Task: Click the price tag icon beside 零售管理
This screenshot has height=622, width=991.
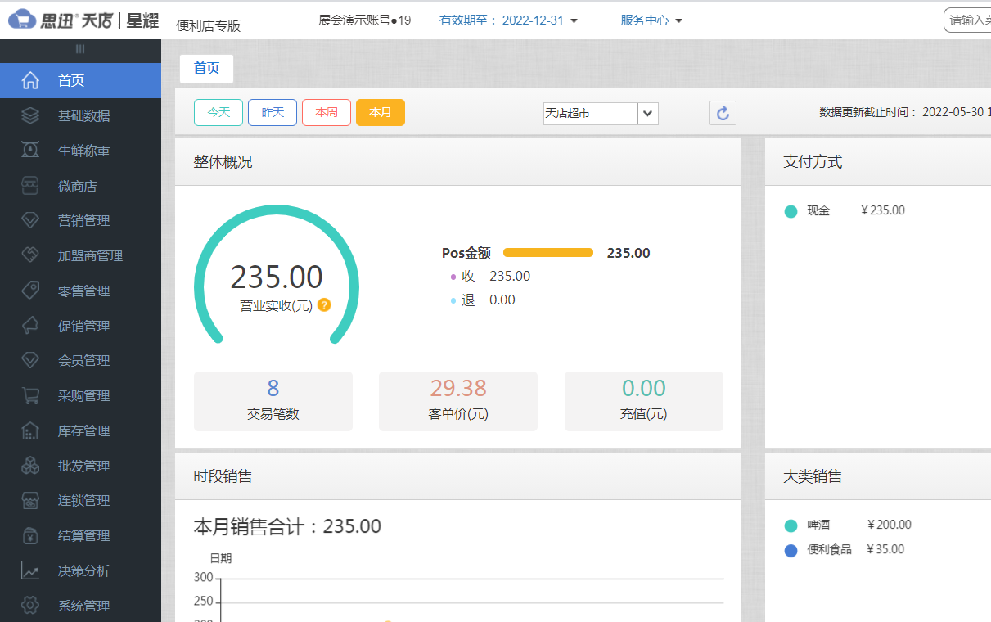Action: pyautogui.click(x=30, y=291)
